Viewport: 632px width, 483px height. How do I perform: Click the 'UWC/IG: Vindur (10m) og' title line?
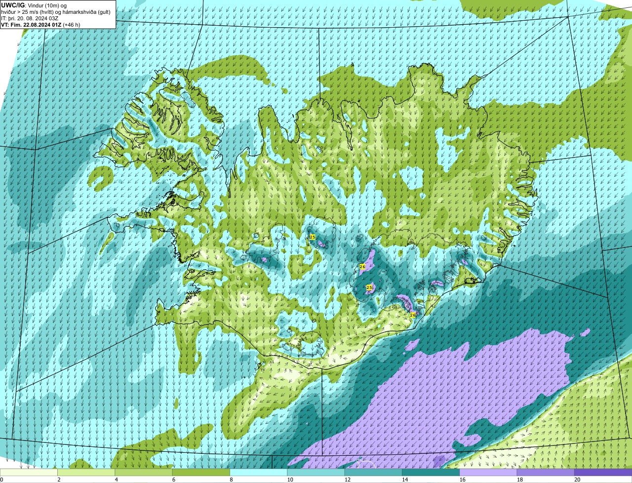[34, 5]
